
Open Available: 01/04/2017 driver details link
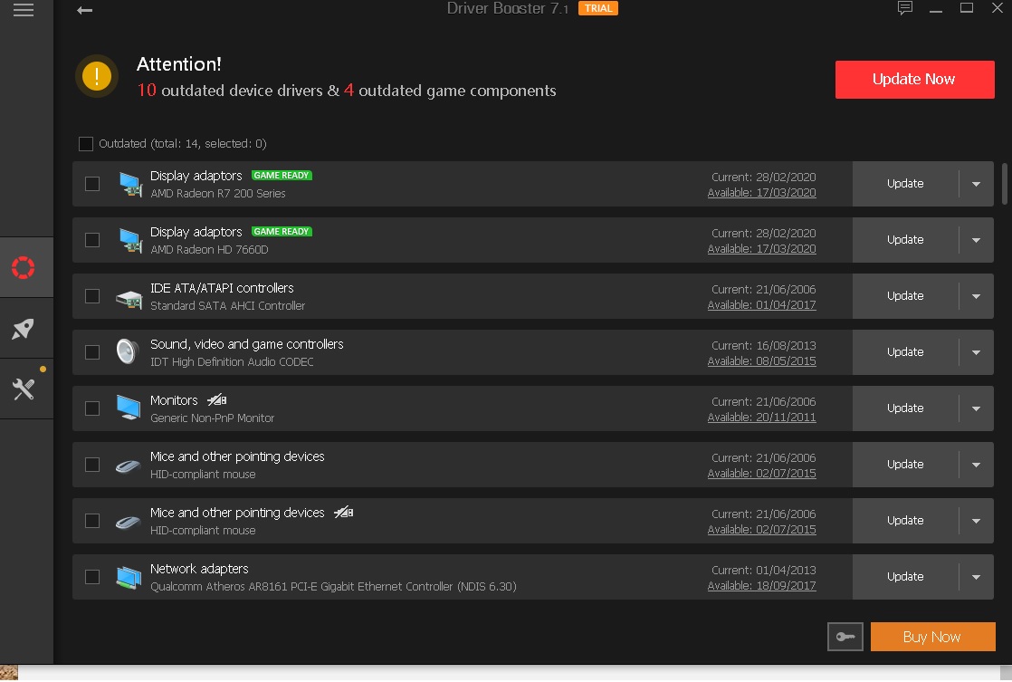coord(761,305)
